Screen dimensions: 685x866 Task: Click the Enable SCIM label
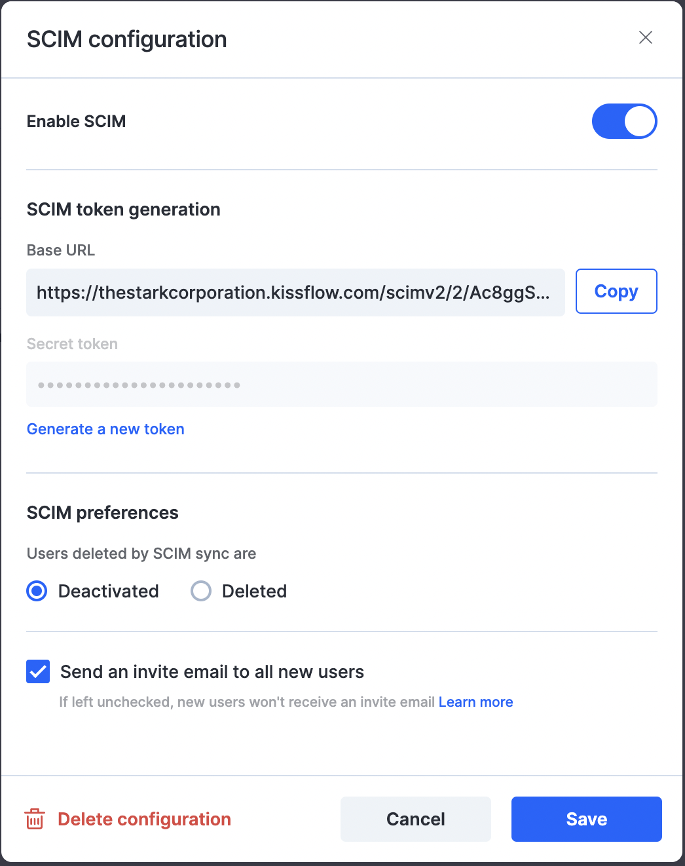(77, 121)
